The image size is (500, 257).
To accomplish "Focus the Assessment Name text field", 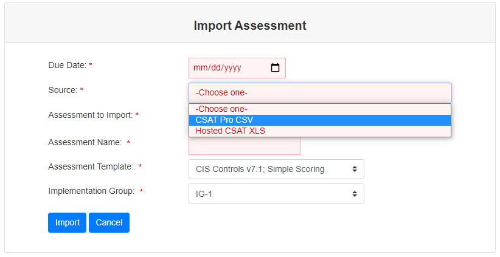I will pyautogui.click(x=245, y=146).
